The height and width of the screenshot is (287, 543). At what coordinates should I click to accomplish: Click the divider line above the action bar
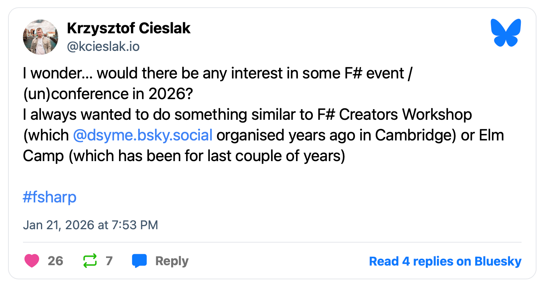272,242
